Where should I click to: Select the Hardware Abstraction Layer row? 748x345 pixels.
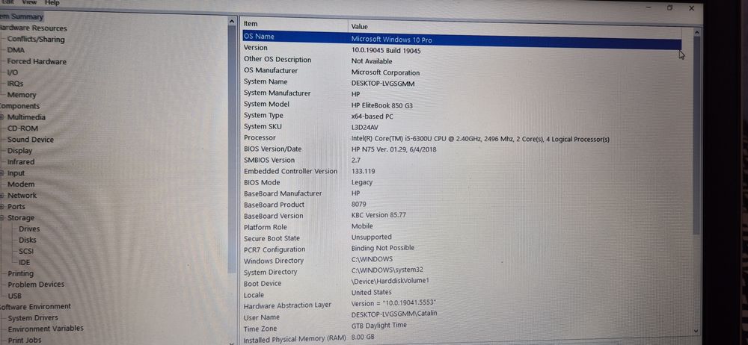point(462,305)
